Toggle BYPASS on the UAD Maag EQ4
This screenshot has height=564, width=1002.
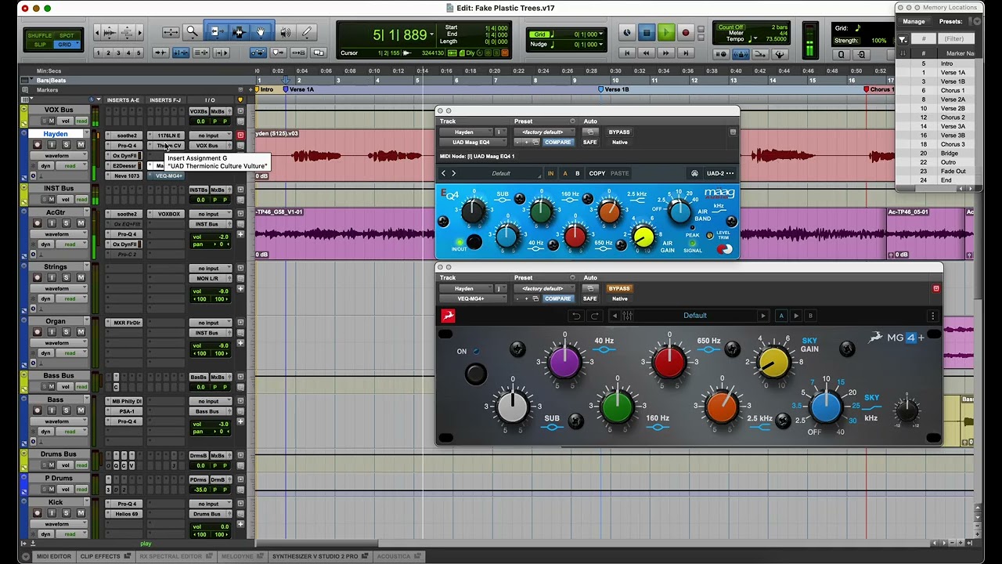tap(619, 132)
